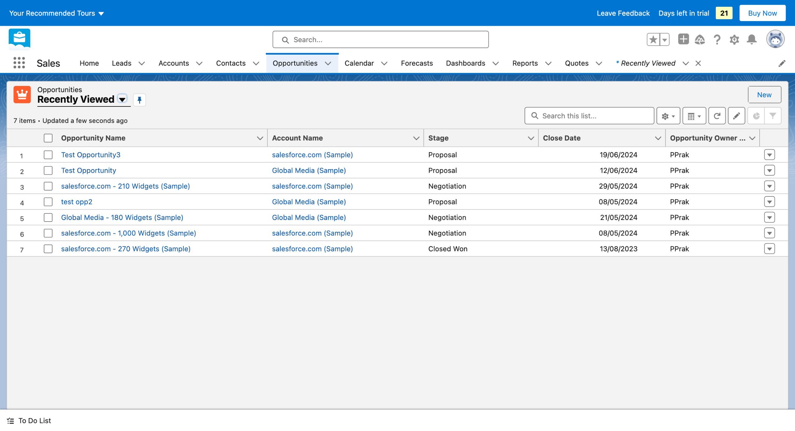Click the Buy Now button
The height and width of the screenshot is (431, 795).
tap(762, 13)
